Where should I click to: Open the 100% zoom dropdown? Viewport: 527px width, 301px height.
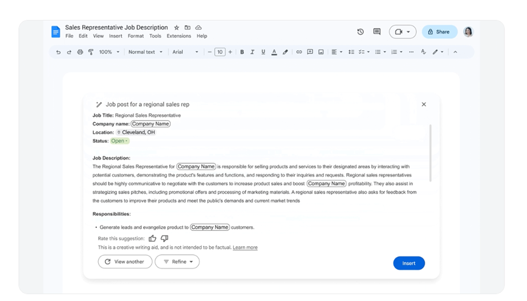coord(109,52)
